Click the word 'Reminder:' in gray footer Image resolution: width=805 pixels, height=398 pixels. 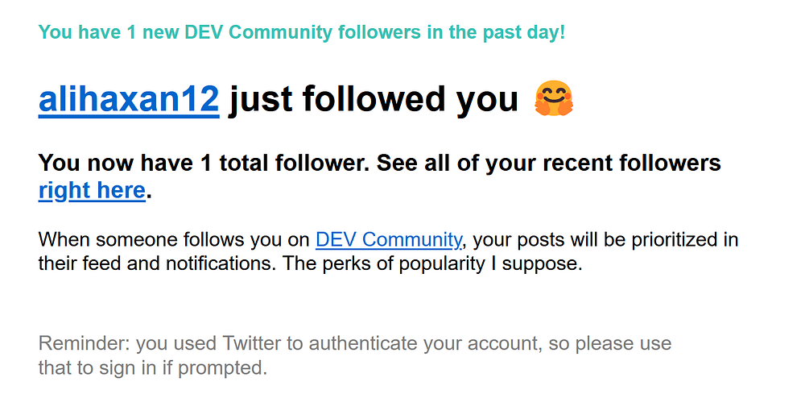click(x=84, y=344)
